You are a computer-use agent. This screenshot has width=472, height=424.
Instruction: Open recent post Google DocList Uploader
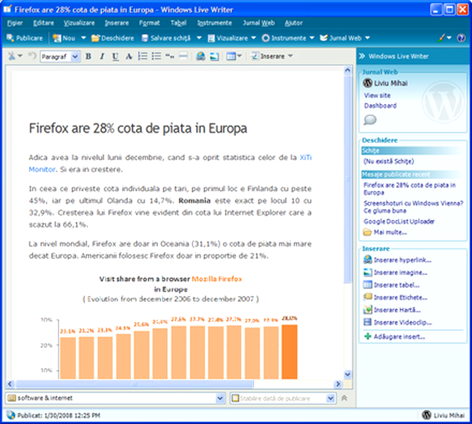399,222
